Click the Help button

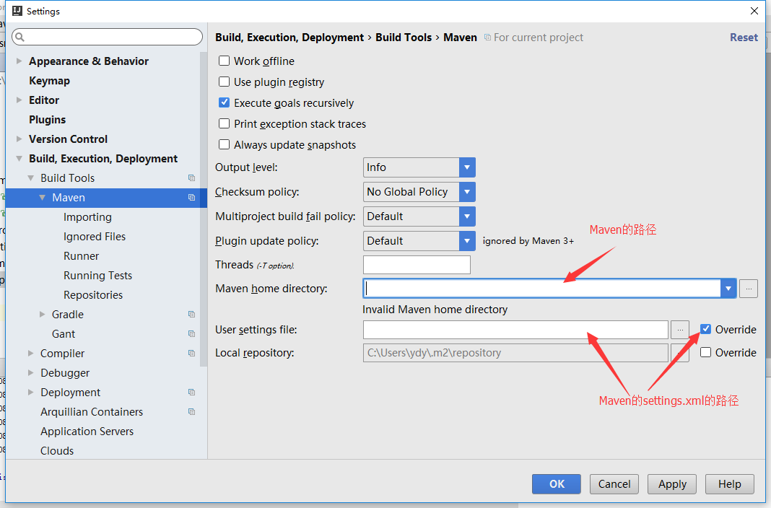[730, 484]
